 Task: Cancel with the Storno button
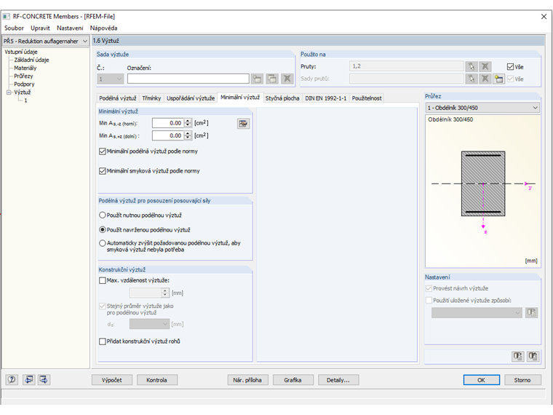(x=522, y=380)
